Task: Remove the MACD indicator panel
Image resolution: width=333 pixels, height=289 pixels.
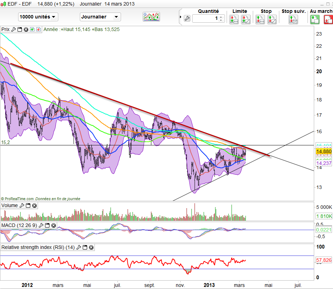Action: point(53,226)
